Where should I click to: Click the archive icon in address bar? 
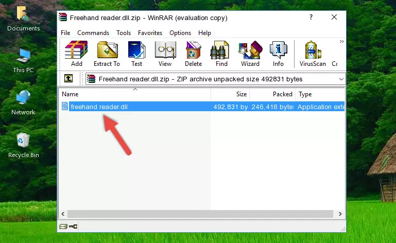click(x=91, y=79)
